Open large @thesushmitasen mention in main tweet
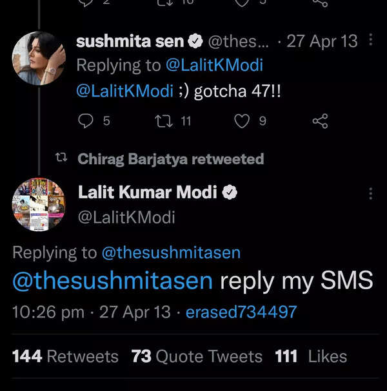 click(x=113, y=281)
